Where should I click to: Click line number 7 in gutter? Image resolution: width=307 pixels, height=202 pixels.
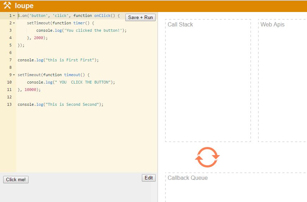pyautogui.click(x=10, y=60)
